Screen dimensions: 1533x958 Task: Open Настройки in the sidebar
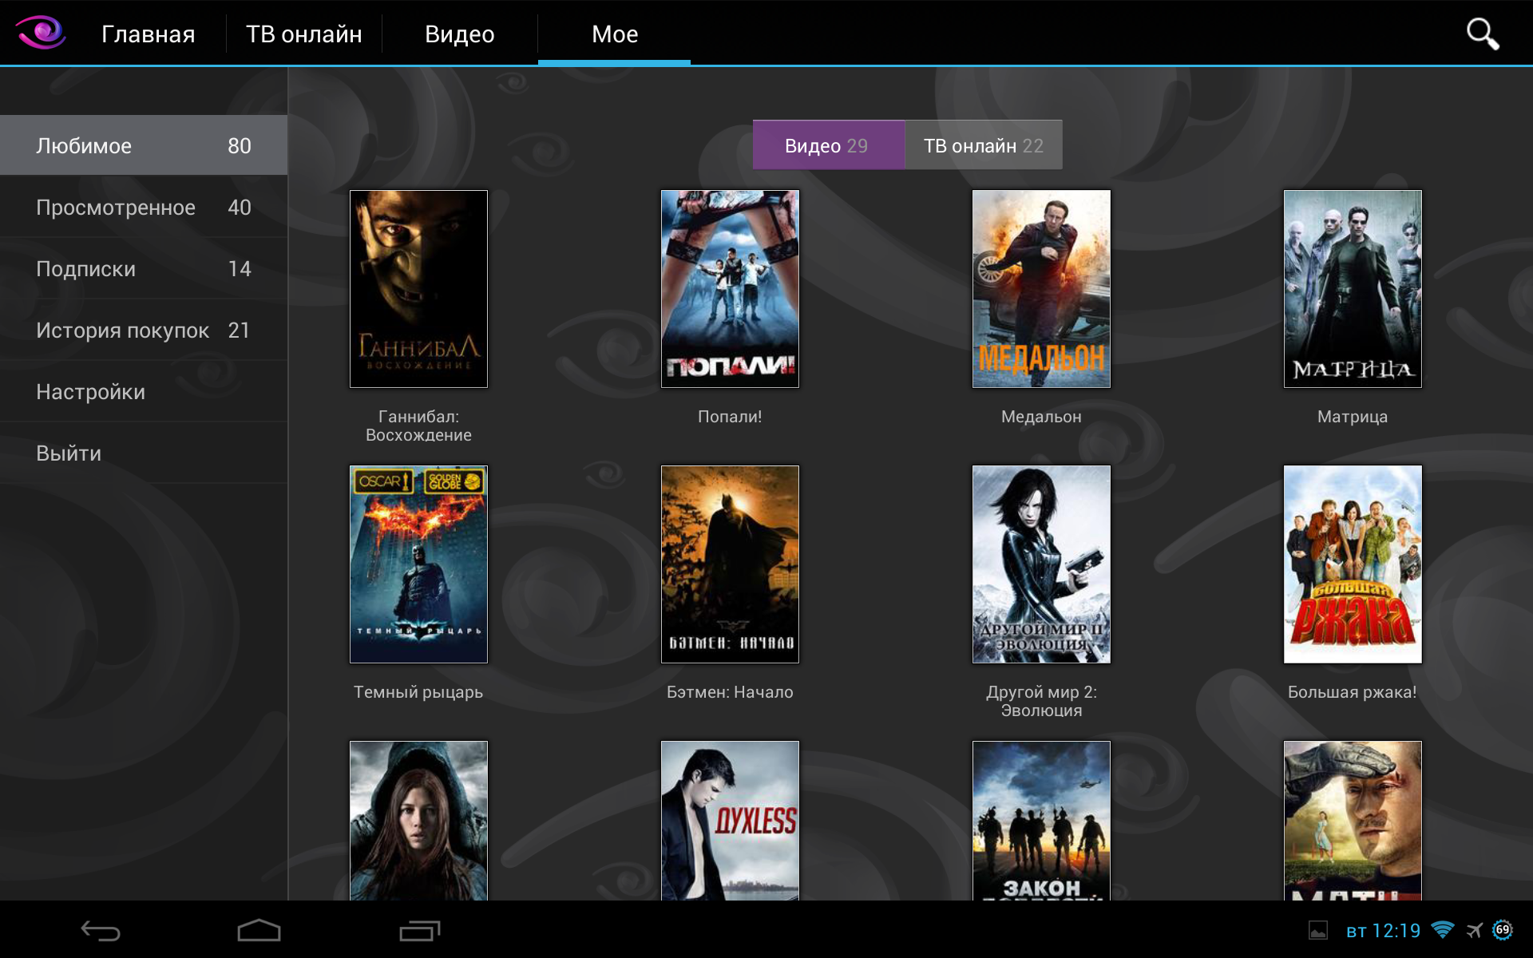tap(144, 391)
